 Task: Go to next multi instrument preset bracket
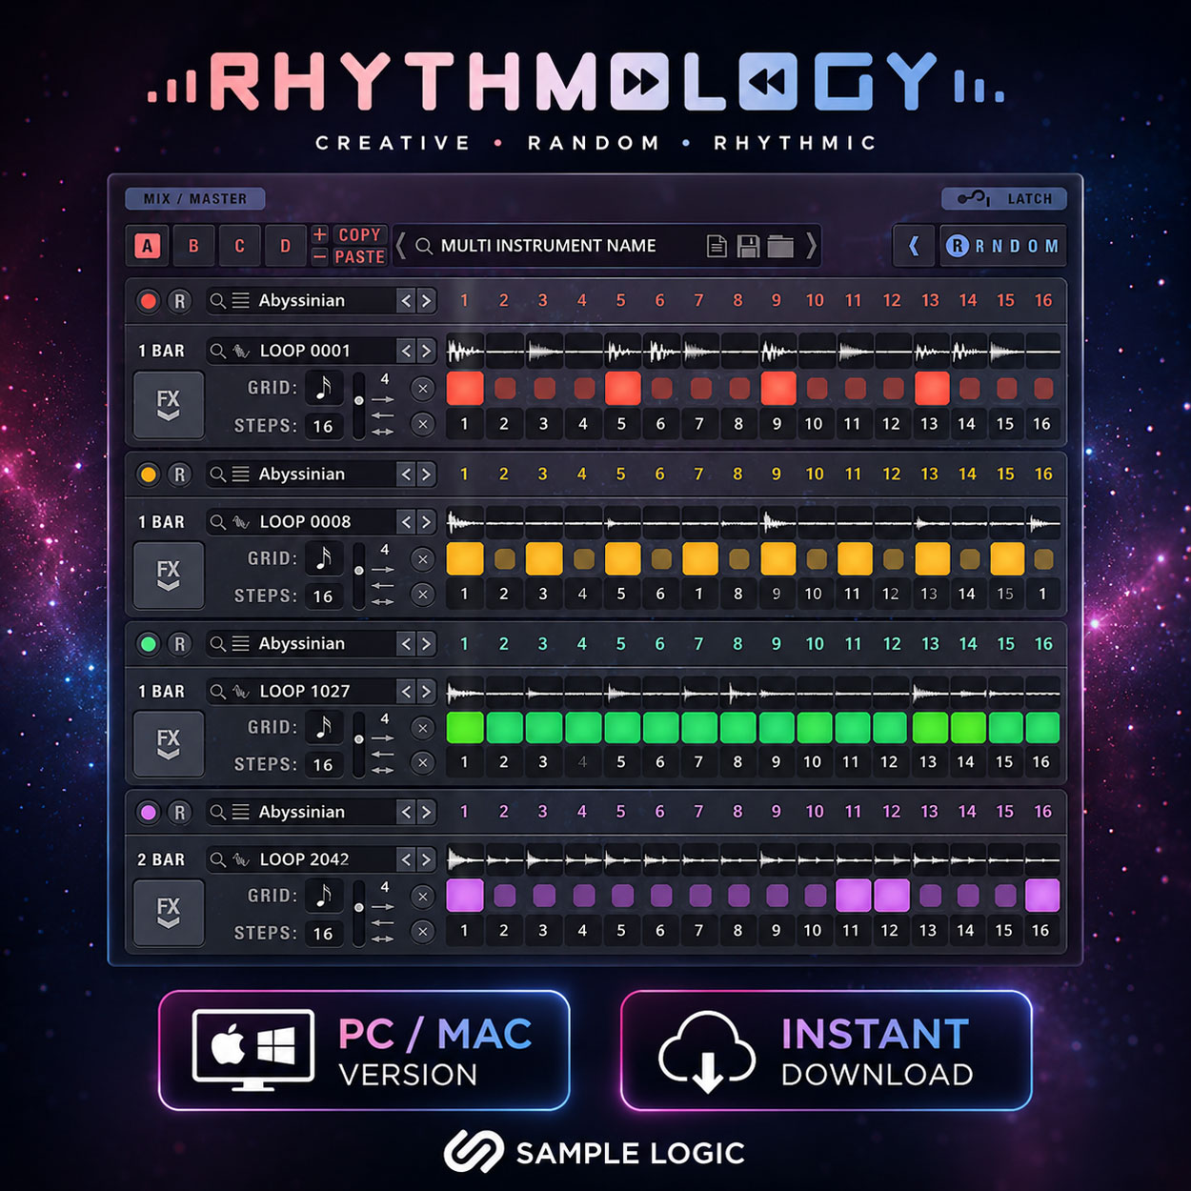tap(811, 246)
